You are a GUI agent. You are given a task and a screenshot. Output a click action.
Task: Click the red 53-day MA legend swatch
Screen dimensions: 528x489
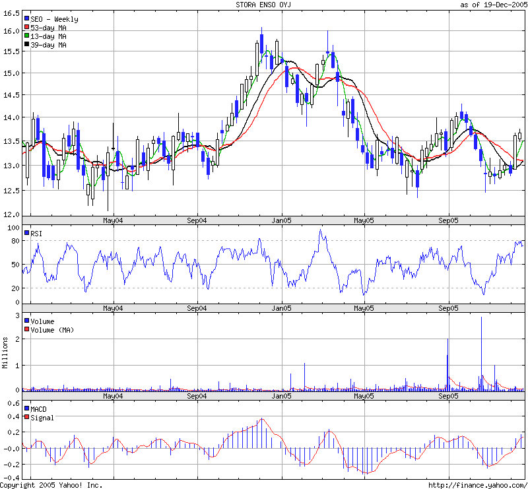pos(27,28)
